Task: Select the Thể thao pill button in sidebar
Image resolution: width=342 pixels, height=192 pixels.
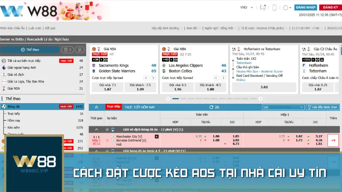Action: coord(29,49)
